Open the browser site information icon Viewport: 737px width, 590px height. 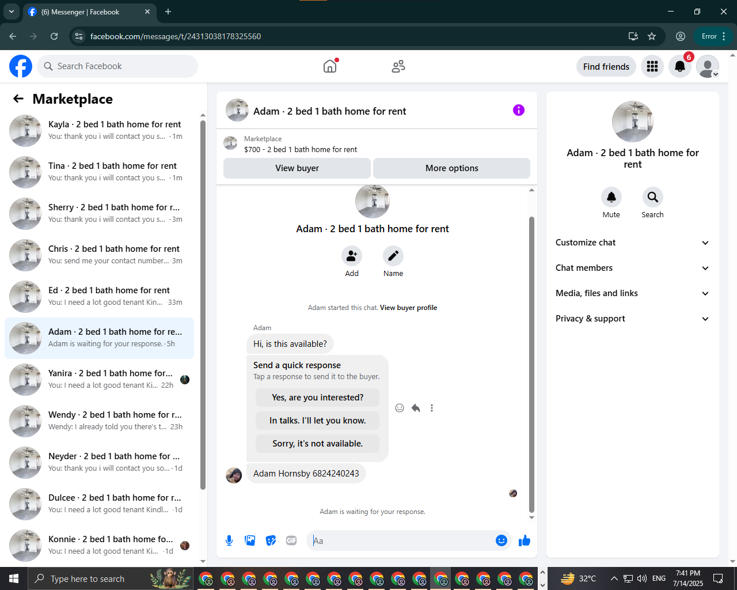[79, 36]
